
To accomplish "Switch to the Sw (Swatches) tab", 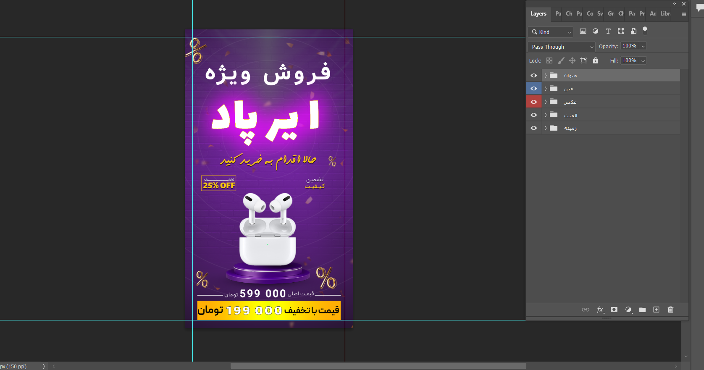I will point(600,14).
